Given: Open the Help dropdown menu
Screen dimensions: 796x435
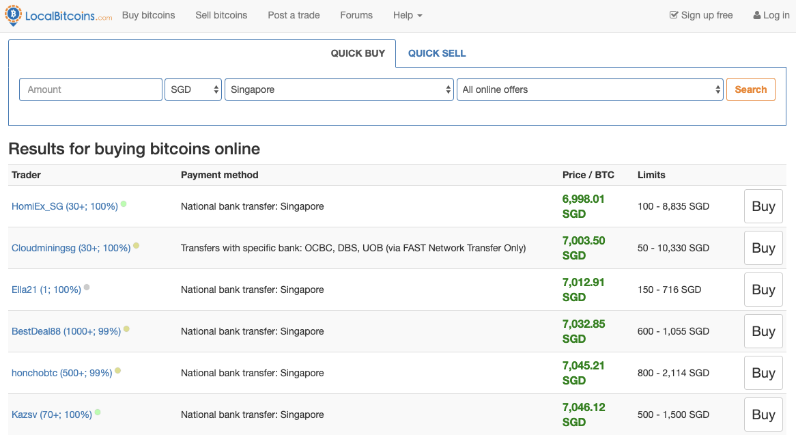Looking at the screenshot, I should click(408, 15).
